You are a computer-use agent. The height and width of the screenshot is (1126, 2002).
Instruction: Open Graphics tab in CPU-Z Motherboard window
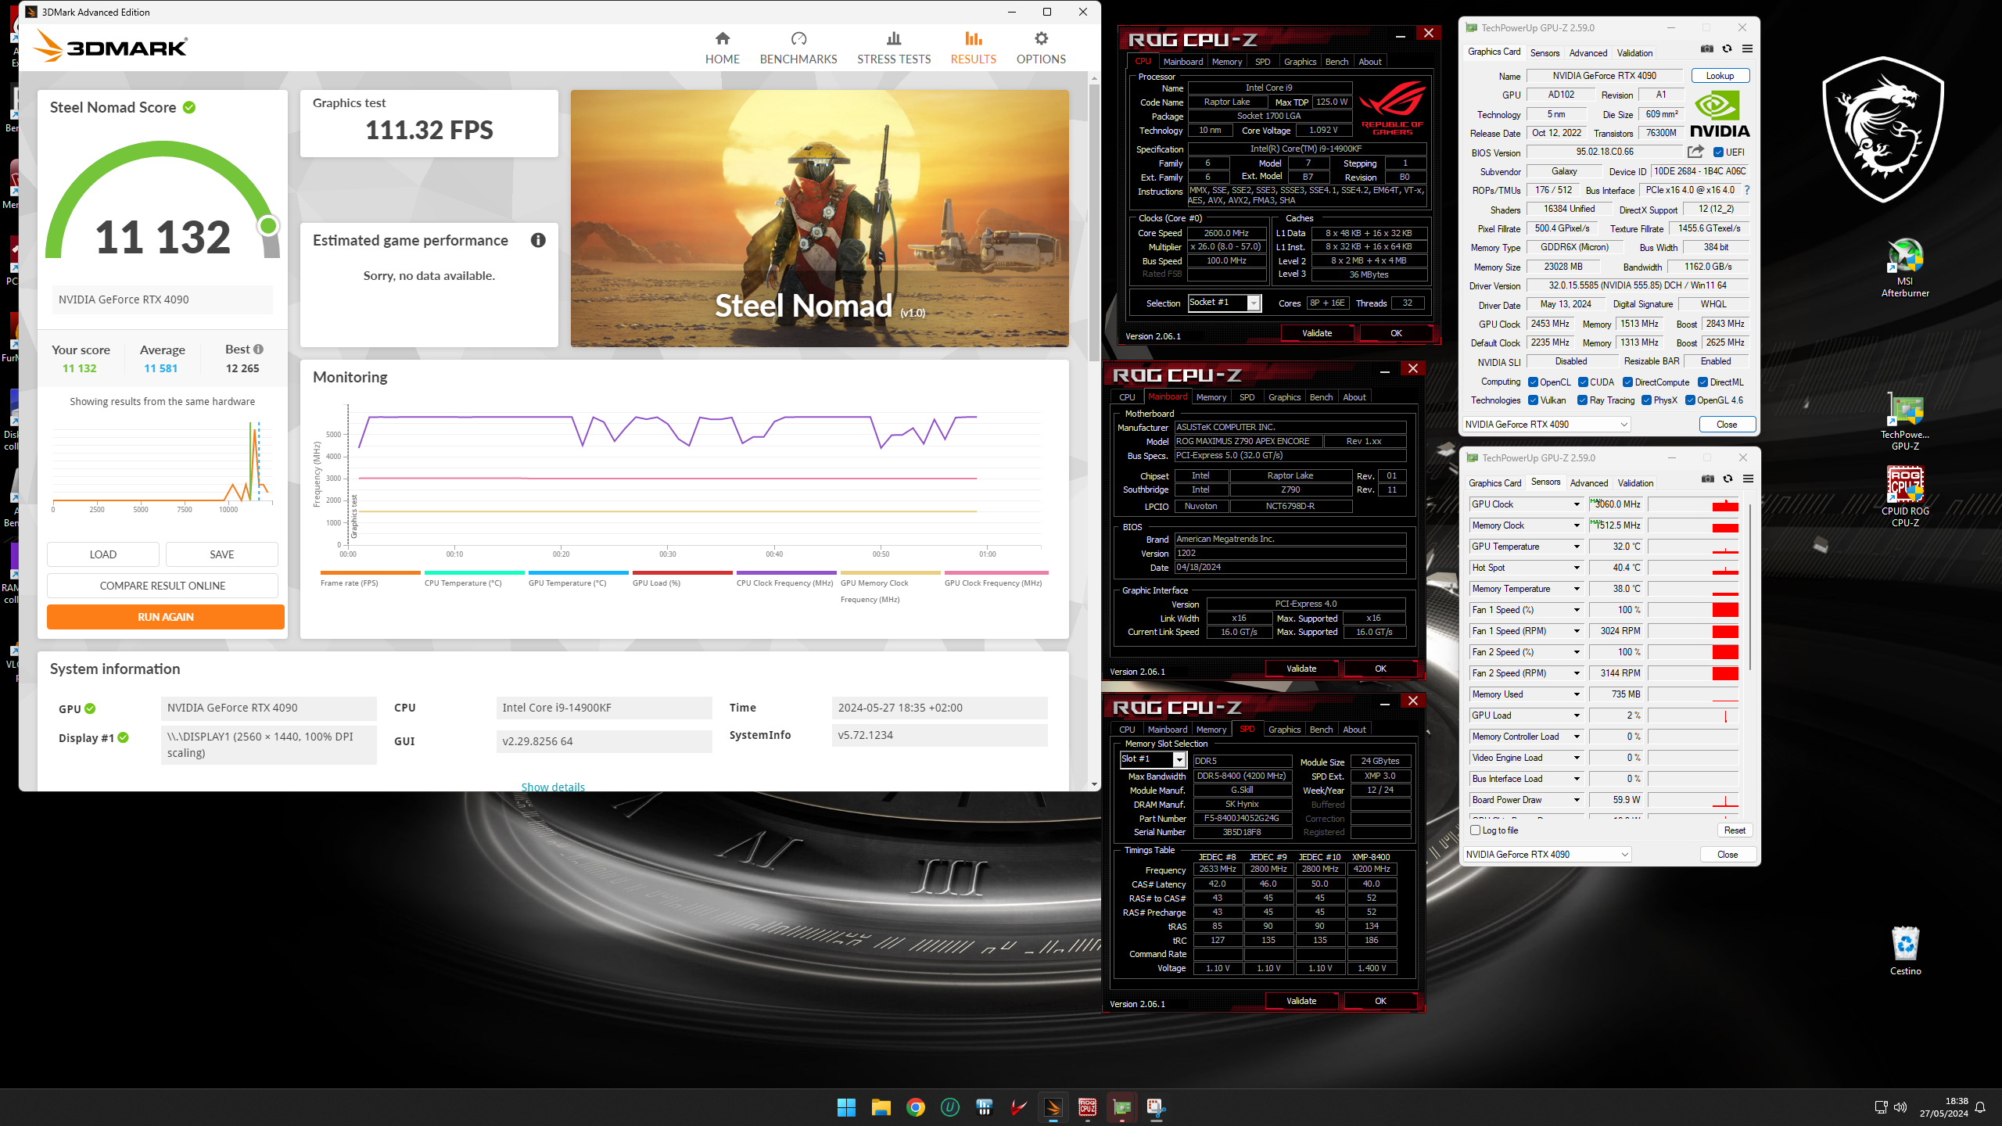tap(1284, 397)
